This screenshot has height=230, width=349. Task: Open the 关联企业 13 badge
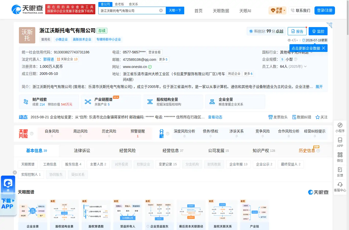[x=67, y=59]
